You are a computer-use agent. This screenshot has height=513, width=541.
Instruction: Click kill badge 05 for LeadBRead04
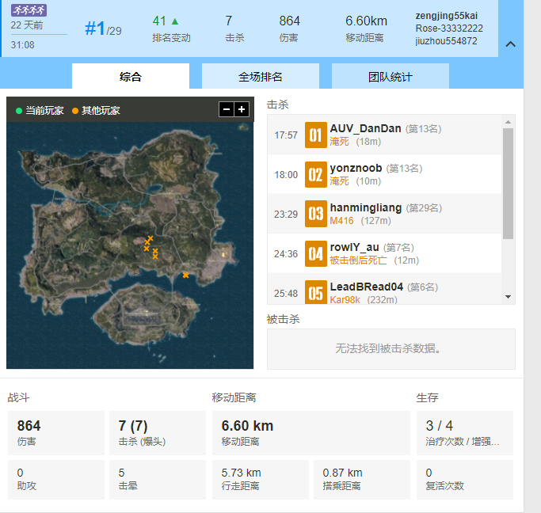click(316, 292)
